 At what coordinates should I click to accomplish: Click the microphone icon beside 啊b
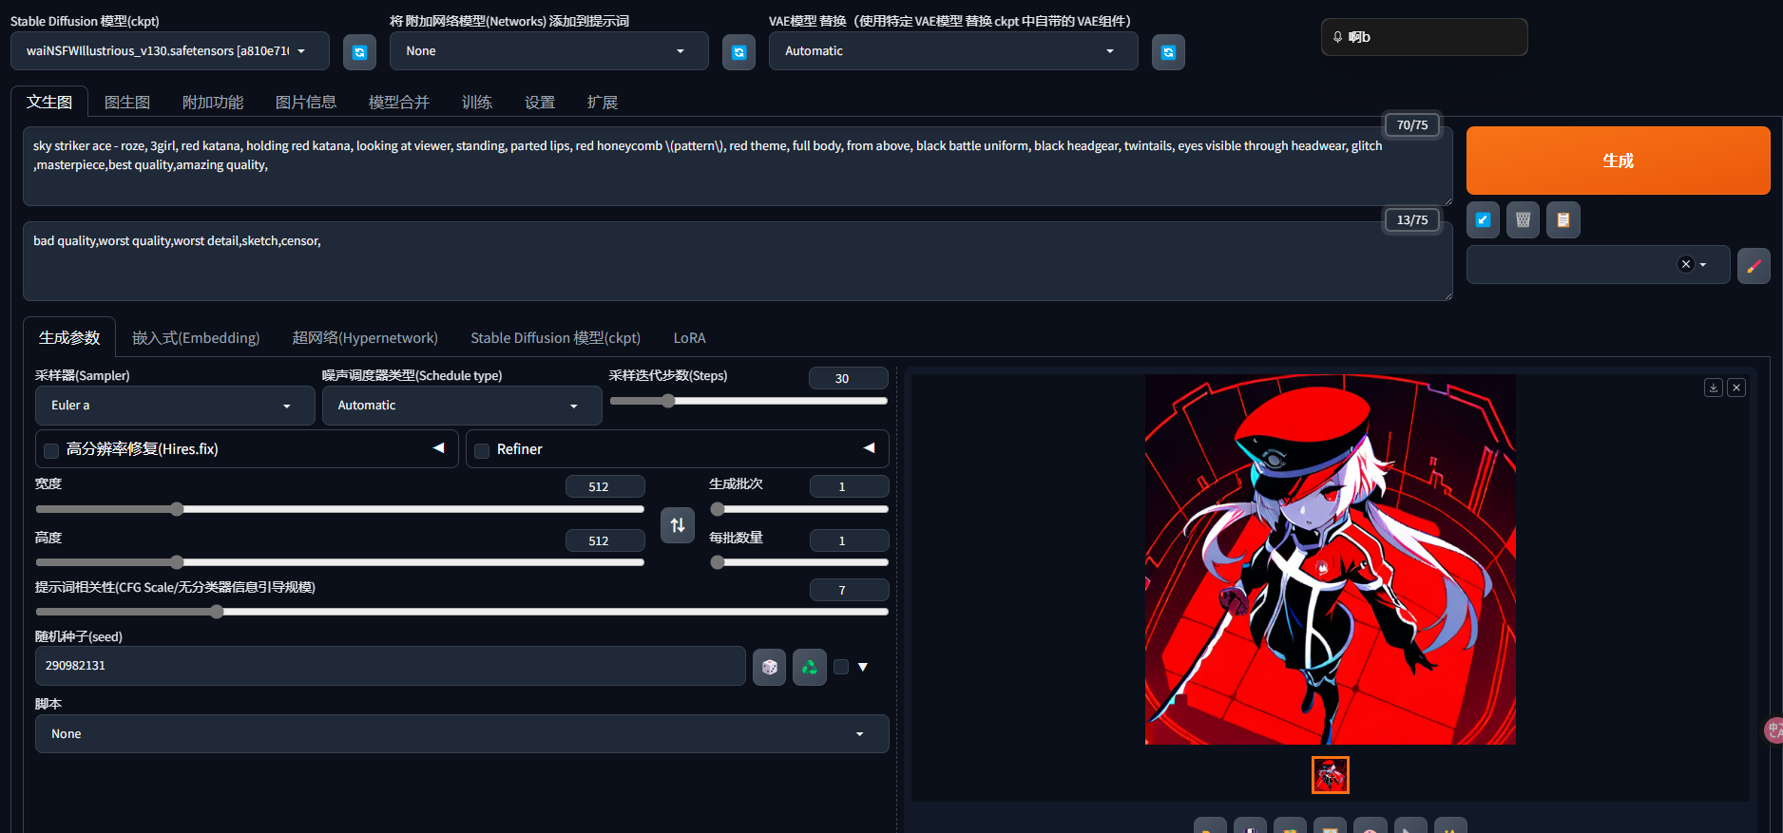point(1337,37)
